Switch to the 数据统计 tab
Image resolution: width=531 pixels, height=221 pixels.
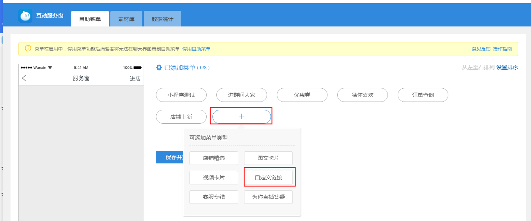(x=163, y=19)
